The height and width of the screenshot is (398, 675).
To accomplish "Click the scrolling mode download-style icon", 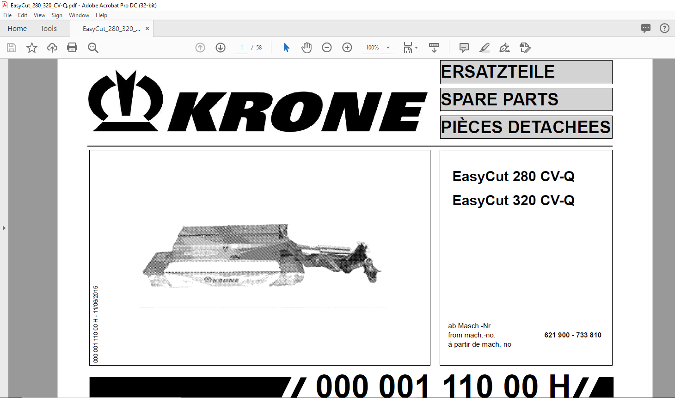I will coord(434,48).
